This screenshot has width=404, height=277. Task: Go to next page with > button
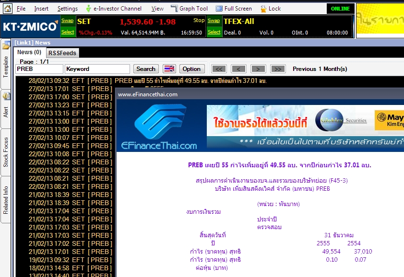258,69
